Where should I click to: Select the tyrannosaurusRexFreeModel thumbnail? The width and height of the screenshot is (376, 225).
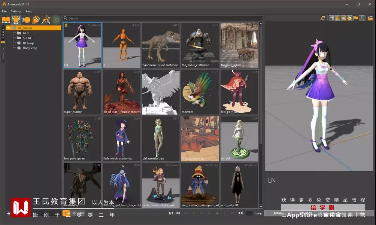[161, 45]
